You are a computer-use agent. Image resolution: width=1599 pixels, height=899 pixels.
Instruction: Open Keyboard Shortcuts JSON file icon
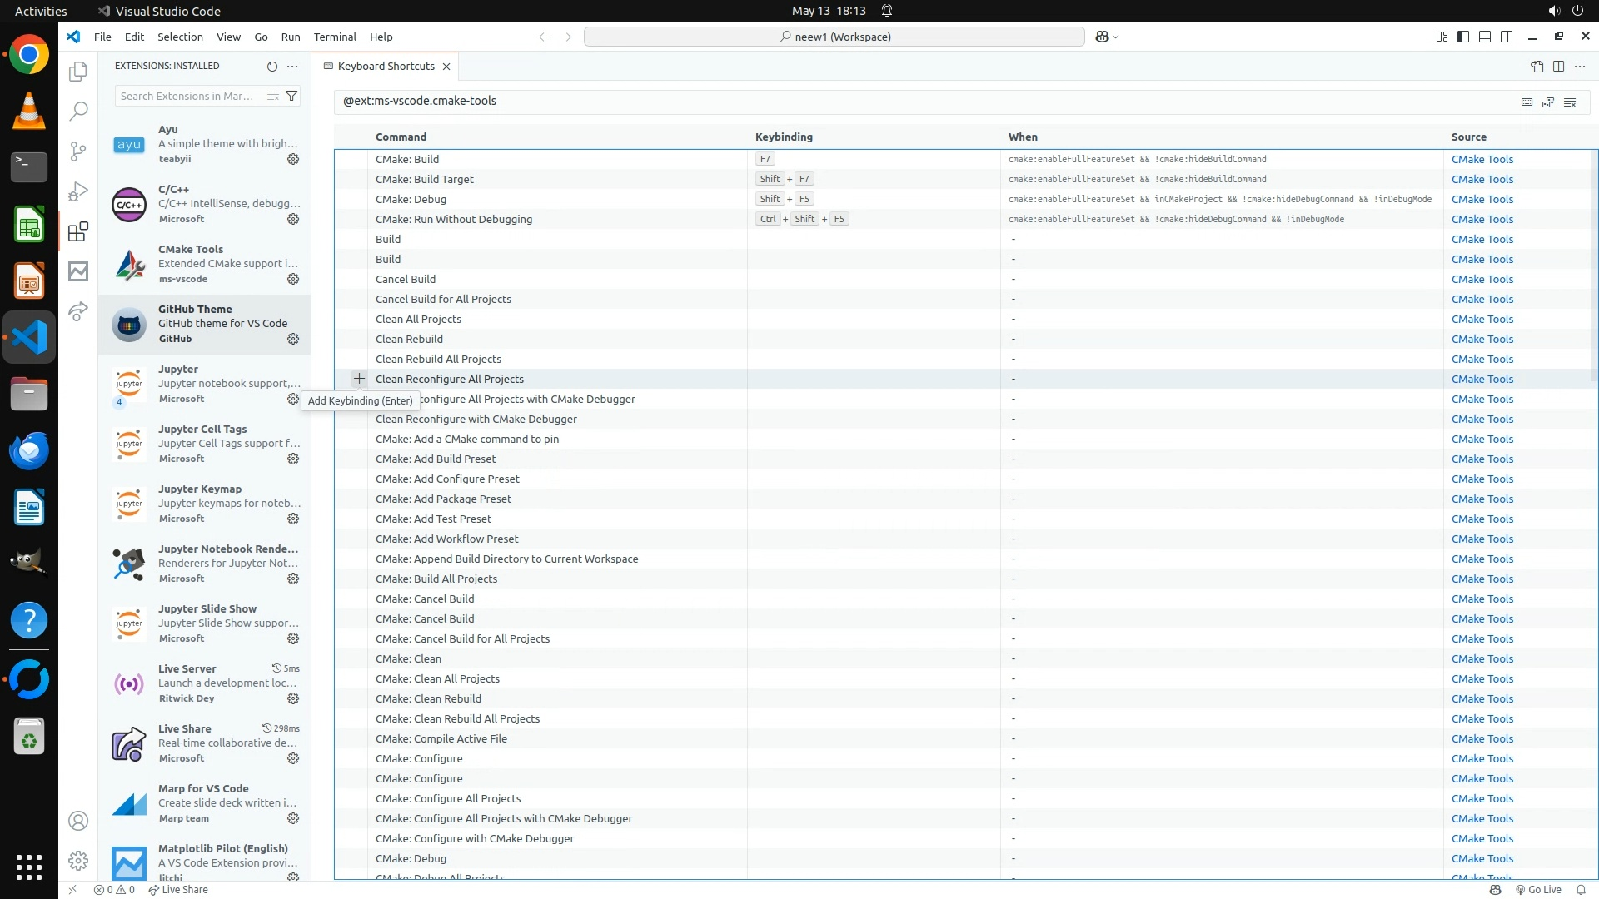pos(1537,67)
